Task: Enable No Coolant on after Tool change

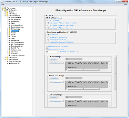Action: point(47,47)
